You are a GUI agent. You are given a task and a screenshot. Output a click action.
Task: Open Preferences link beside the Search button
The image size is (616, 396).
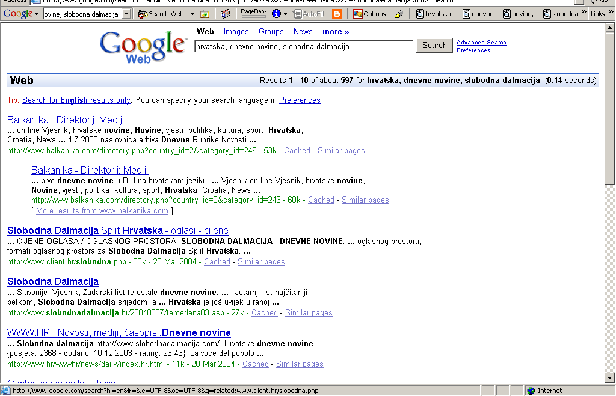pos(473,50)
